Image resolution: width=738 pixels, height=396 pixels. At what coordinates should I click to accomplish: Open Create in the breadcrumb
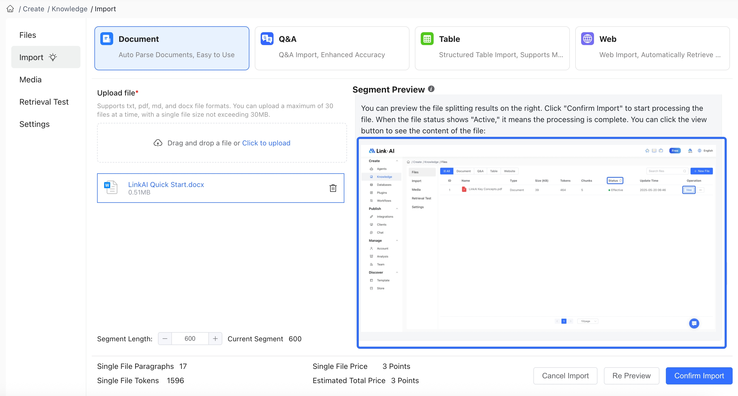(34, 9)
